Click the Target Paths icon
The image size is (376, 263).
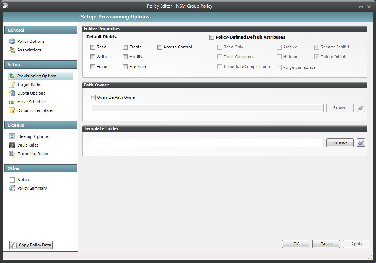[x=12, y=85]
